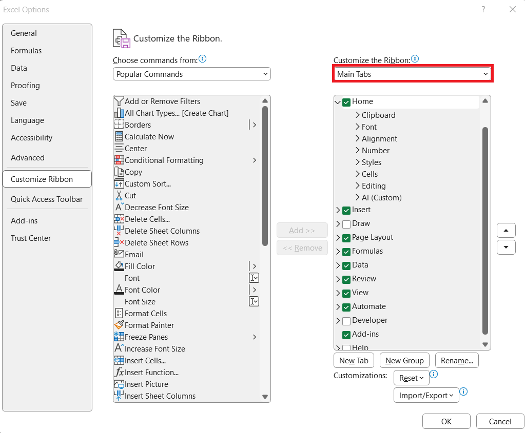Click the Conditional Formatting icon
Image resolution: width=525 pixels, height=433 pixels.
coord(119,160)
